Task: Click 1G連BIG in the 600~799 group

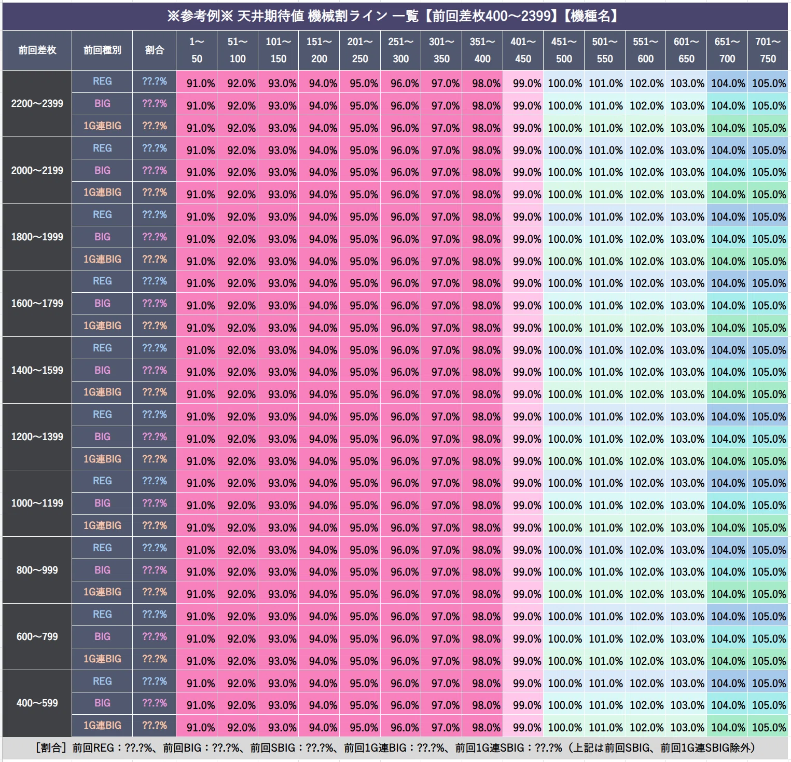Action: pos(102,659)
